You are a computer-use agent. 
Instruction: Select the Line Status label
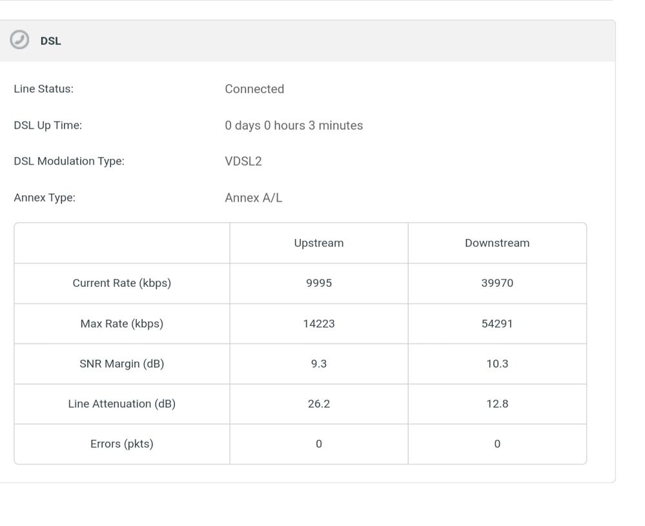click(43, 89)
